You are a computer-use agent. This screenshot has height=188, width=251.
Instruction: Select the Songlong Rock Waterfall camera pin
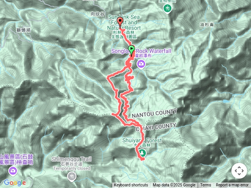[141, 64]
